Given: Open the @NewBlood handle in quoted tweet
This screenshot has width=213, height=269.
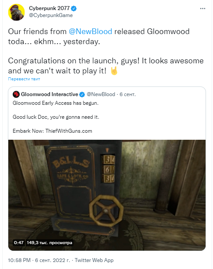Looking at the screenshot, I should pos(101,94).
